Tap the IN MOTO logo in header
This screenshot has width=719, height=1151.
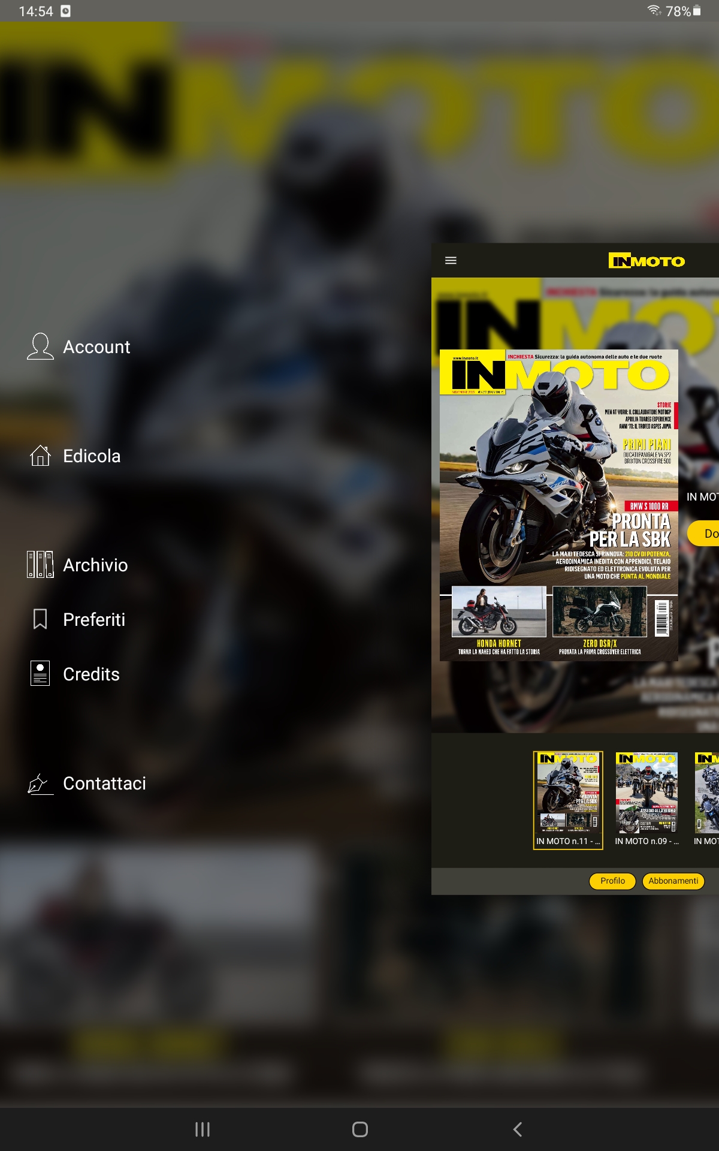coord(647,261)
